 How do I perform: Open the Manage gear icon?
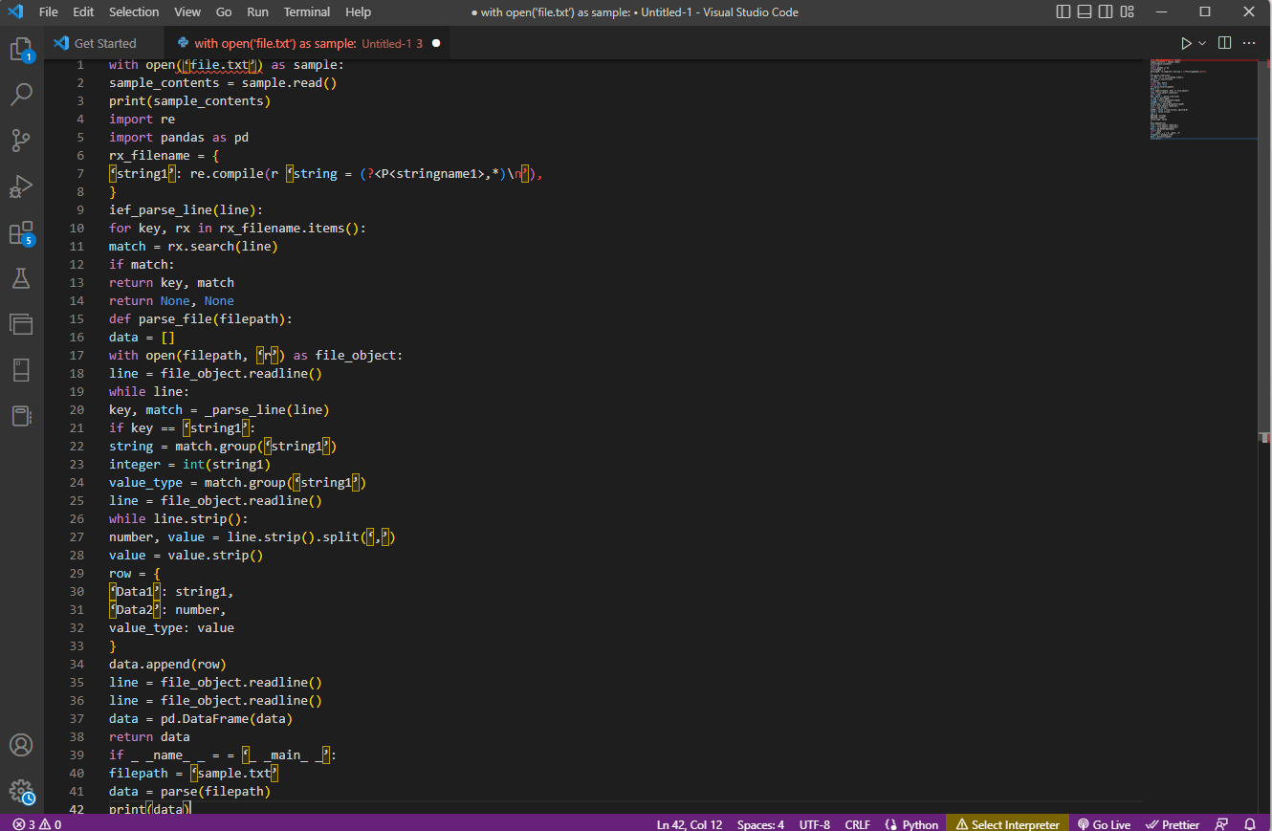click(21, 791)
